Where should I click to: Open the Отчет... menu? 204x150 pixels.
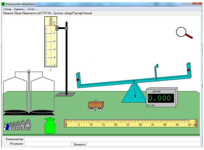click(x=32, y=9)
